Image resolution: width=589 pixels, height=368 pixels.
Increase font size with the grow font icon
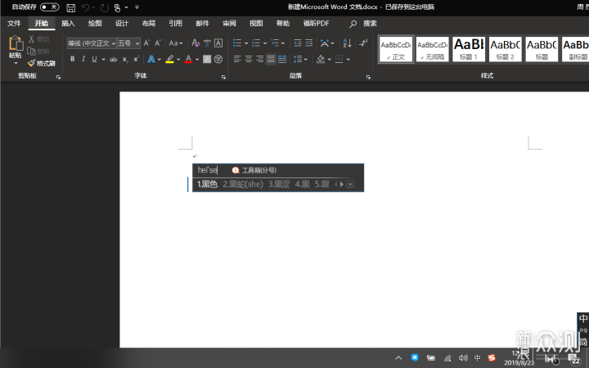pos(147,43)
